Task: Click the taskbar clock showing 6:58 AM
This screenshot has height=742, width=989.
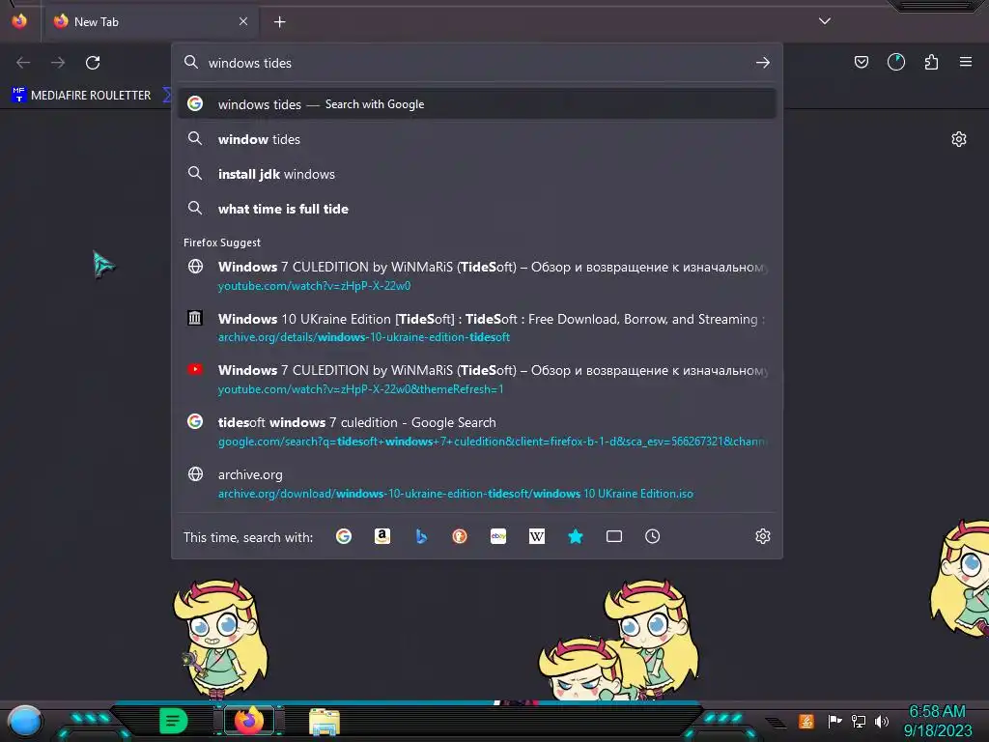Action: click(x=938, y=721)
